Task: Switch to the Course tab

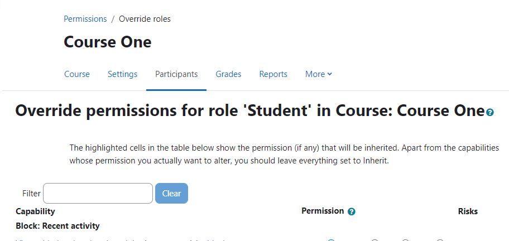Action: (x=77, y=74)
